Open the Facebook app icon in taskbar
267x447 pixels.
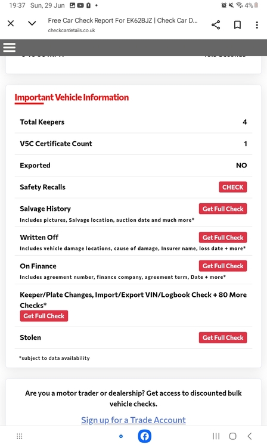tap(145, 436)
